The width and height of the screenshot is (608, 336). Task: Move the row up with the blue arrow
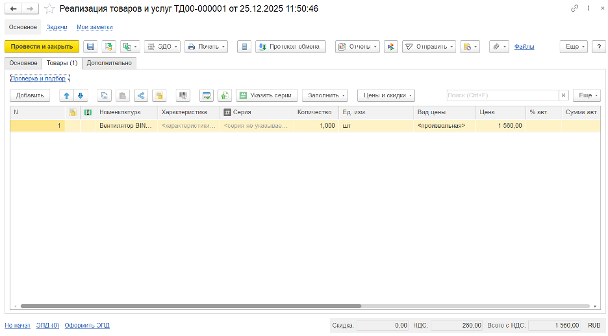pyautogui.click(x=66, y=95)
